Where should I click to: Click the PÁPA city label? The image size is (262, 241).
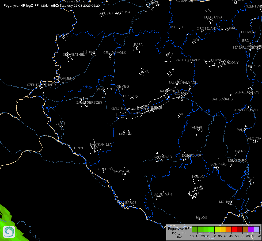[138, 44]
